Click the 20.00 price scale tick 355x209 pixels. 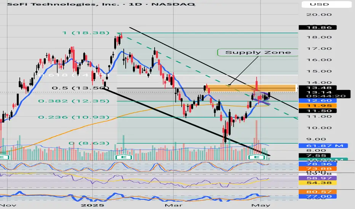pos(319,15)
